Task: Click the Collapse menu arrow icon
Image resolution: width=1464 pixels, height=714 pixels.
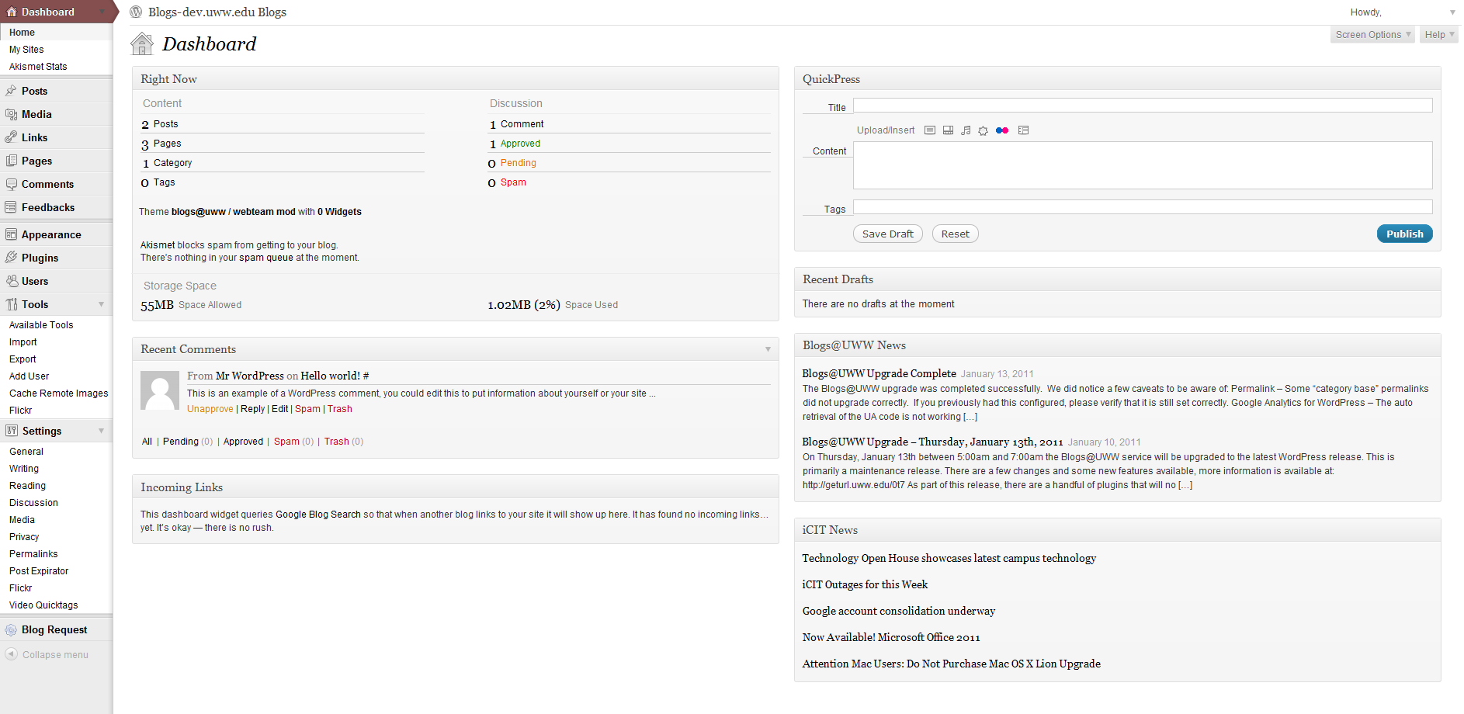Action: (x=11, y=654)
